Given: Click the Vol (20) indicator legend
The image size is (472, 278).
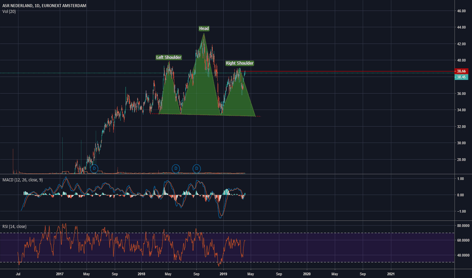Looking at the screenshot, I should click(x=9, y=12).
